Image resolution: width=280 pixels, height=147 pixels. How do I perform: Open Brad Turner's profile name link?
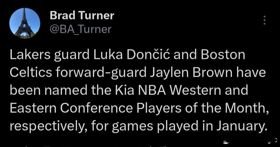(x=82, y=16)
